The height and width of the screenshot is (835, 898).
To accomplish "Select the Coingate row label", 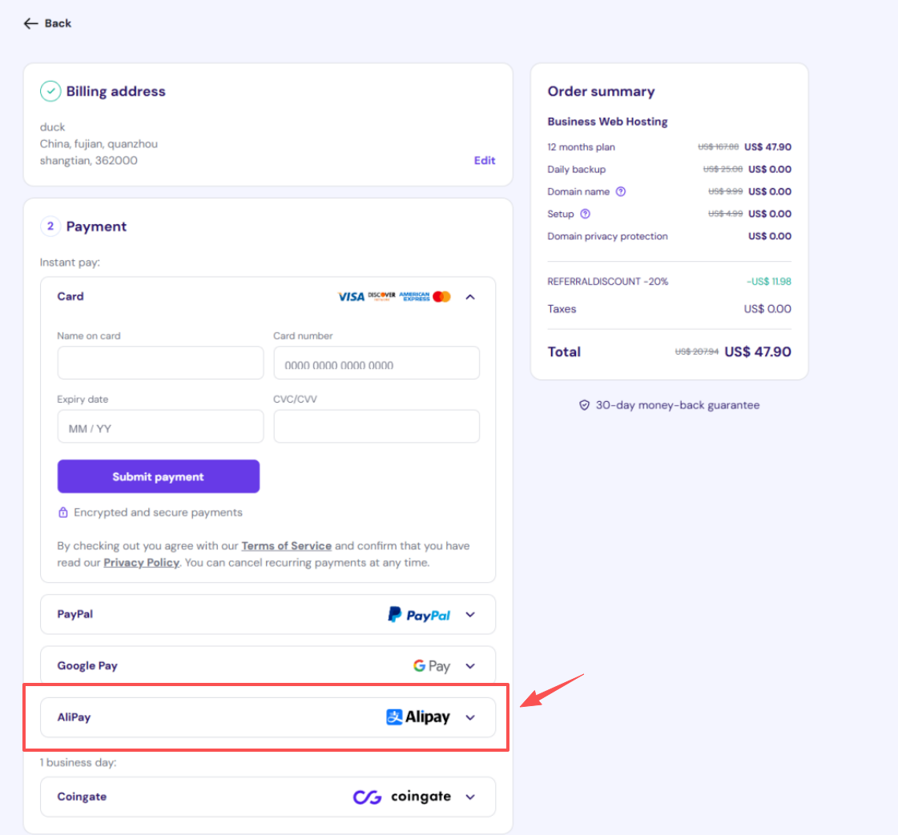I will tap(82, 797).
